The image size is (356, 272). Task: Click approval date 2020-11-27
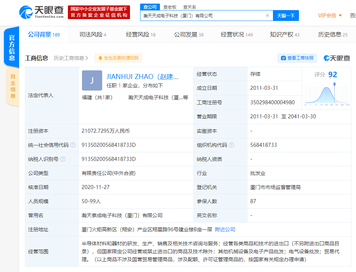[x=96, y=187]
